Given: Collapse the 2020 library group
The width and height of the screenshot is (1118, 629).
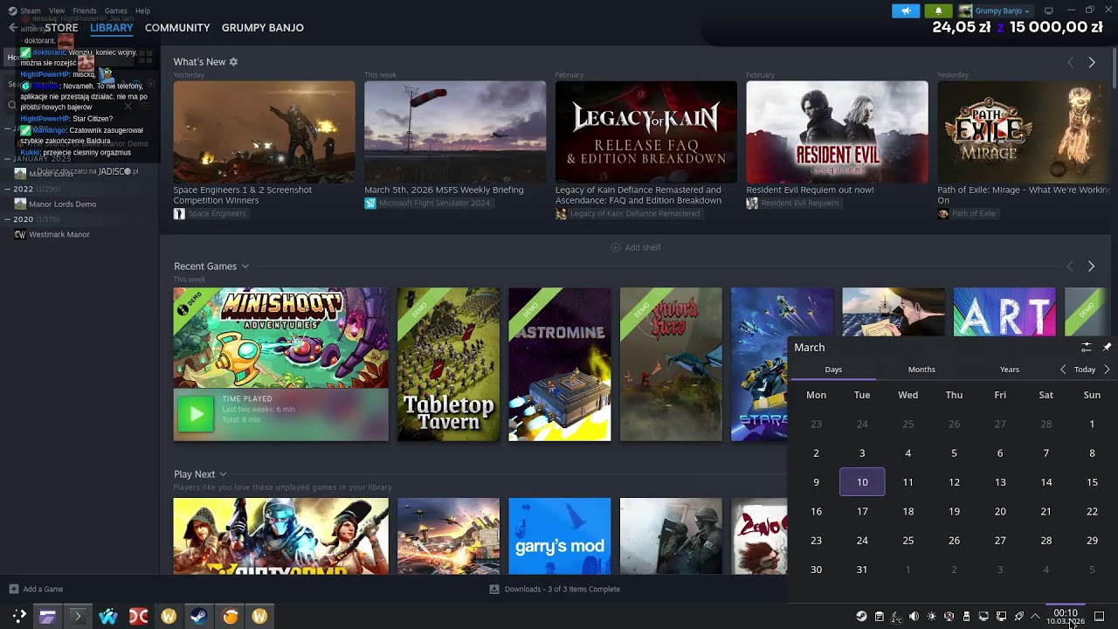Looking at the screenshot, I should 7,219.
